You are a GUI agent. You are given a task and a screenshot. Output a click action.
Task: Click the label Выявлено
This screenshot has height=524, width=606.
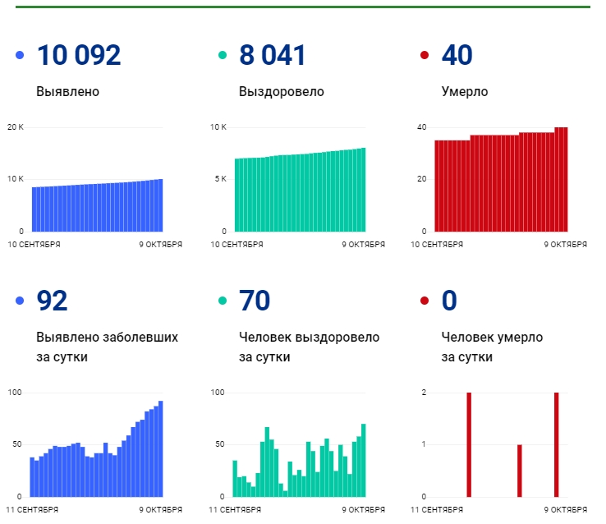click(x=67, y=92)
